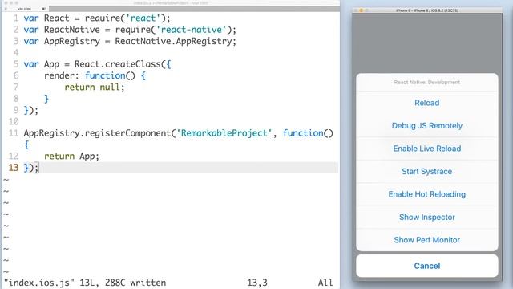Screen dimensions: 513x289
Task: Click 'ReactNative.AppRegistry' on line 3
Action: click(173, 41)
